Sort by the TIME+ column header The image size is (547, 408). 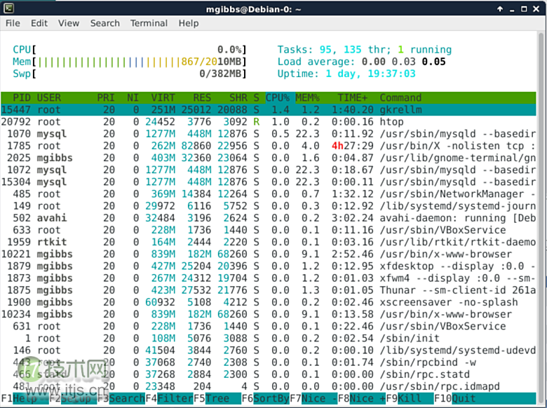pos(352,97)
